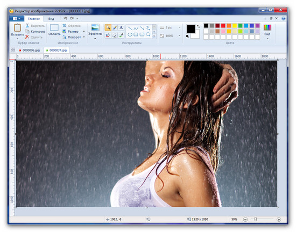The height and width of the screenshot is (232, 296).
Task: Select the rectangle shape
Action: pyautogui.click(x=136, y=35)
